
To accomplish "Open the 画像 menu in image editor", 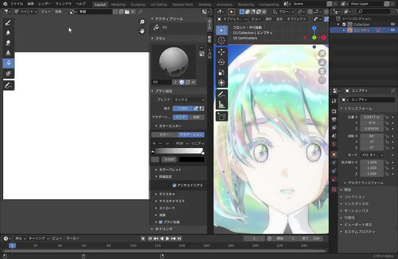I will 58,12.
